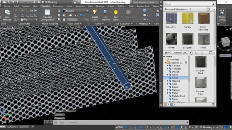This screenshot has width=232, height=130.
Task: Click the MODEL space button
Action: tap(119, 127)
